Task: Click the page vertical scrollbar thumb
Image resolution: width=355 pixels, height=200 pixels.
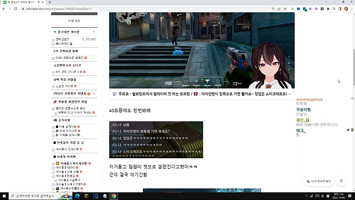Action: (354, 67)
